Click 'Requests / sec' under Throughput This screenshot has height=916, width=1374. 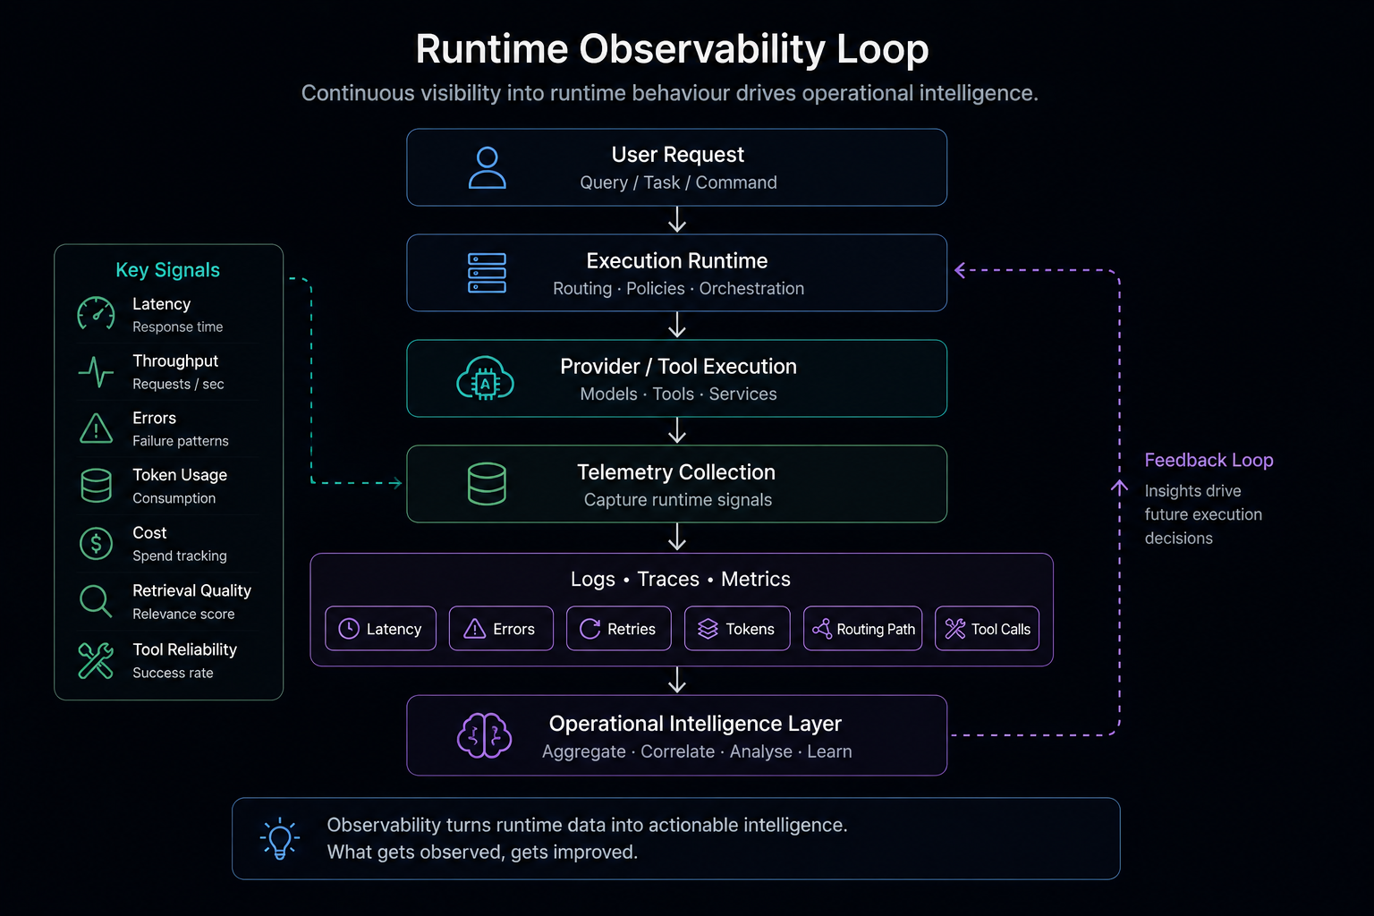click(x=178, y=384)
